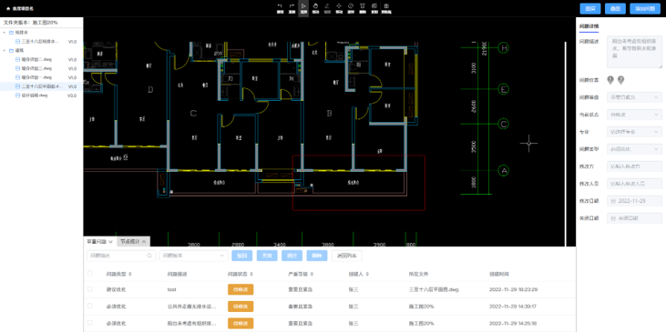666x332 pixels.
Task: Activate the hand pan tool
Action: point(315,6)
